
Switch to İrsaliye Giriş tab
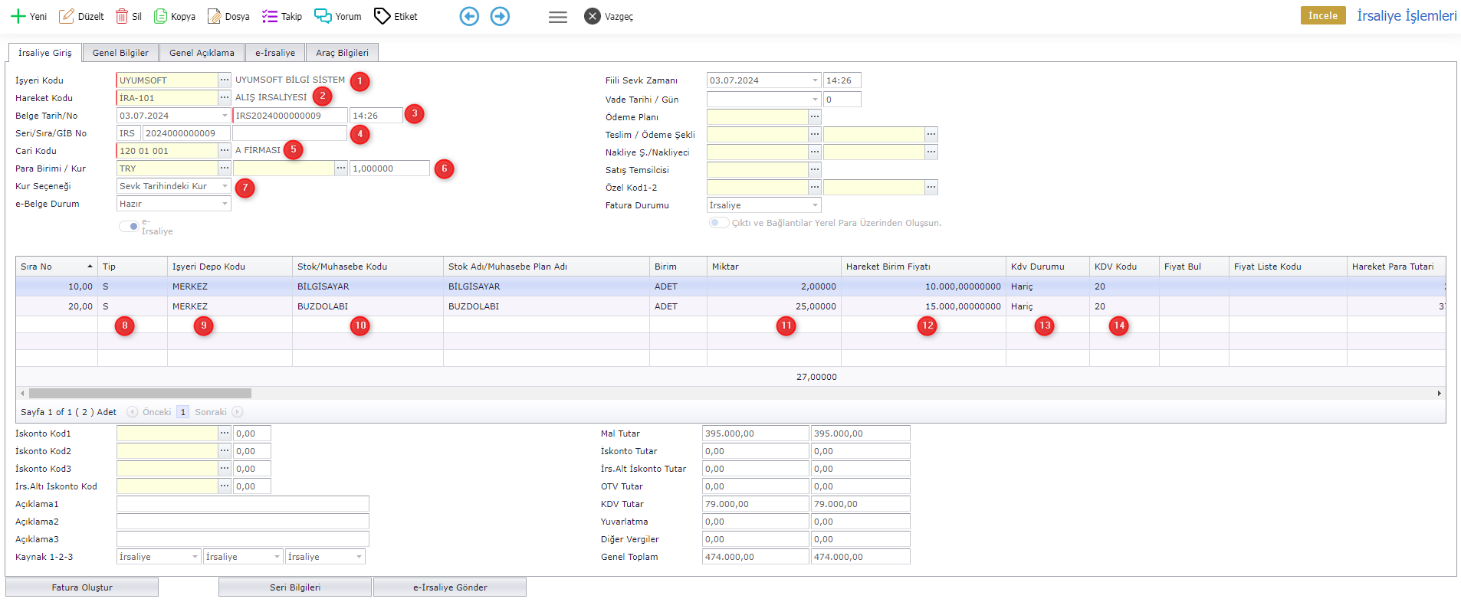(45, 53)
